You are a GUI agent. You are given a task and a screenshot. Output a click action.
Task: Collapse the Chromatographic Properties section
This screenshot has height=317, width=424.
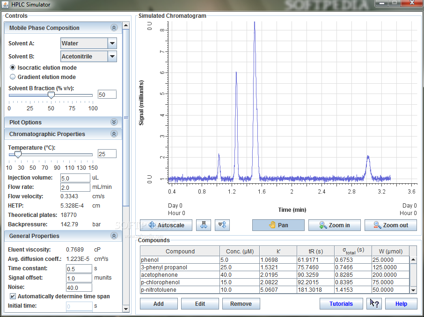click(114, 134)
